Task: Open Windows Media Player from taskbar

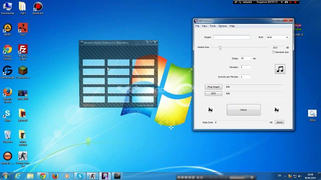Action: click(x=67, y=176)
